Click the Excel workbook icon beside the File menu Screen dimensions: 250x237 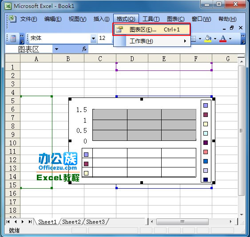(12, 19)
